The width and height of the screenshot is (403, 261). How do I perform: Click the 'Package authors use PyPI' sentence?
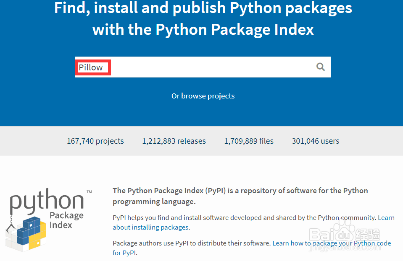point(192,243)
